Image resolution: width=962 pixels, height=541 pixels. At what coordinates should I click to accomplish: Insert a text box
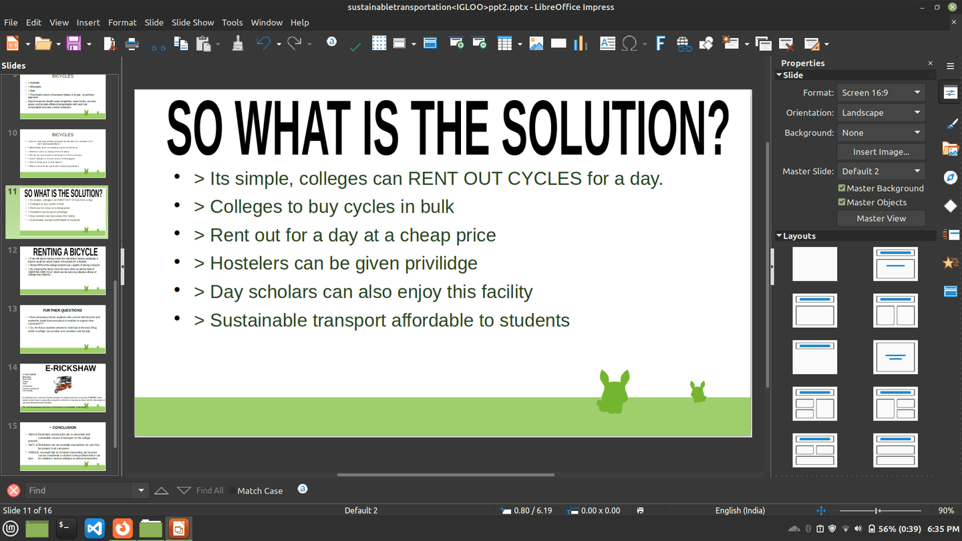point(607,43)
